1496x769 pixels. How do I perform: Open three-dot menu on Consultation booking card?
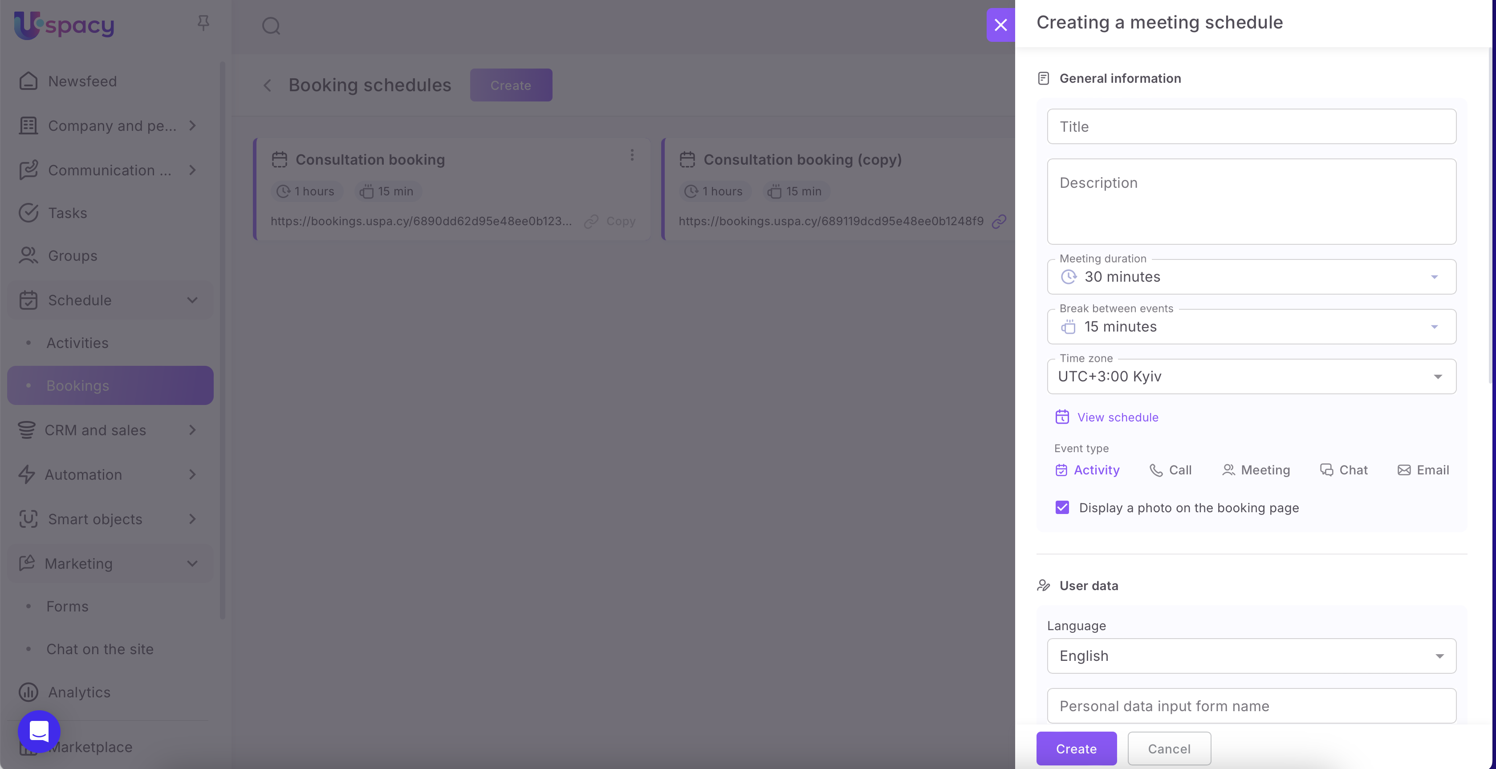(x=632, y=155)
